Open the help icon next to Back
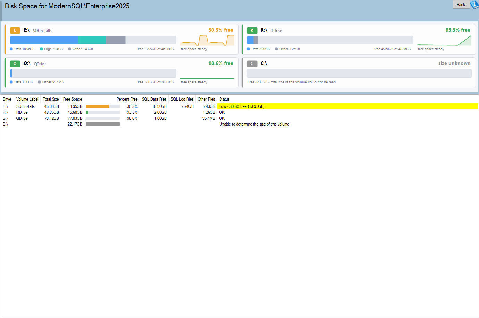479x318 pixels. (474, 5)
